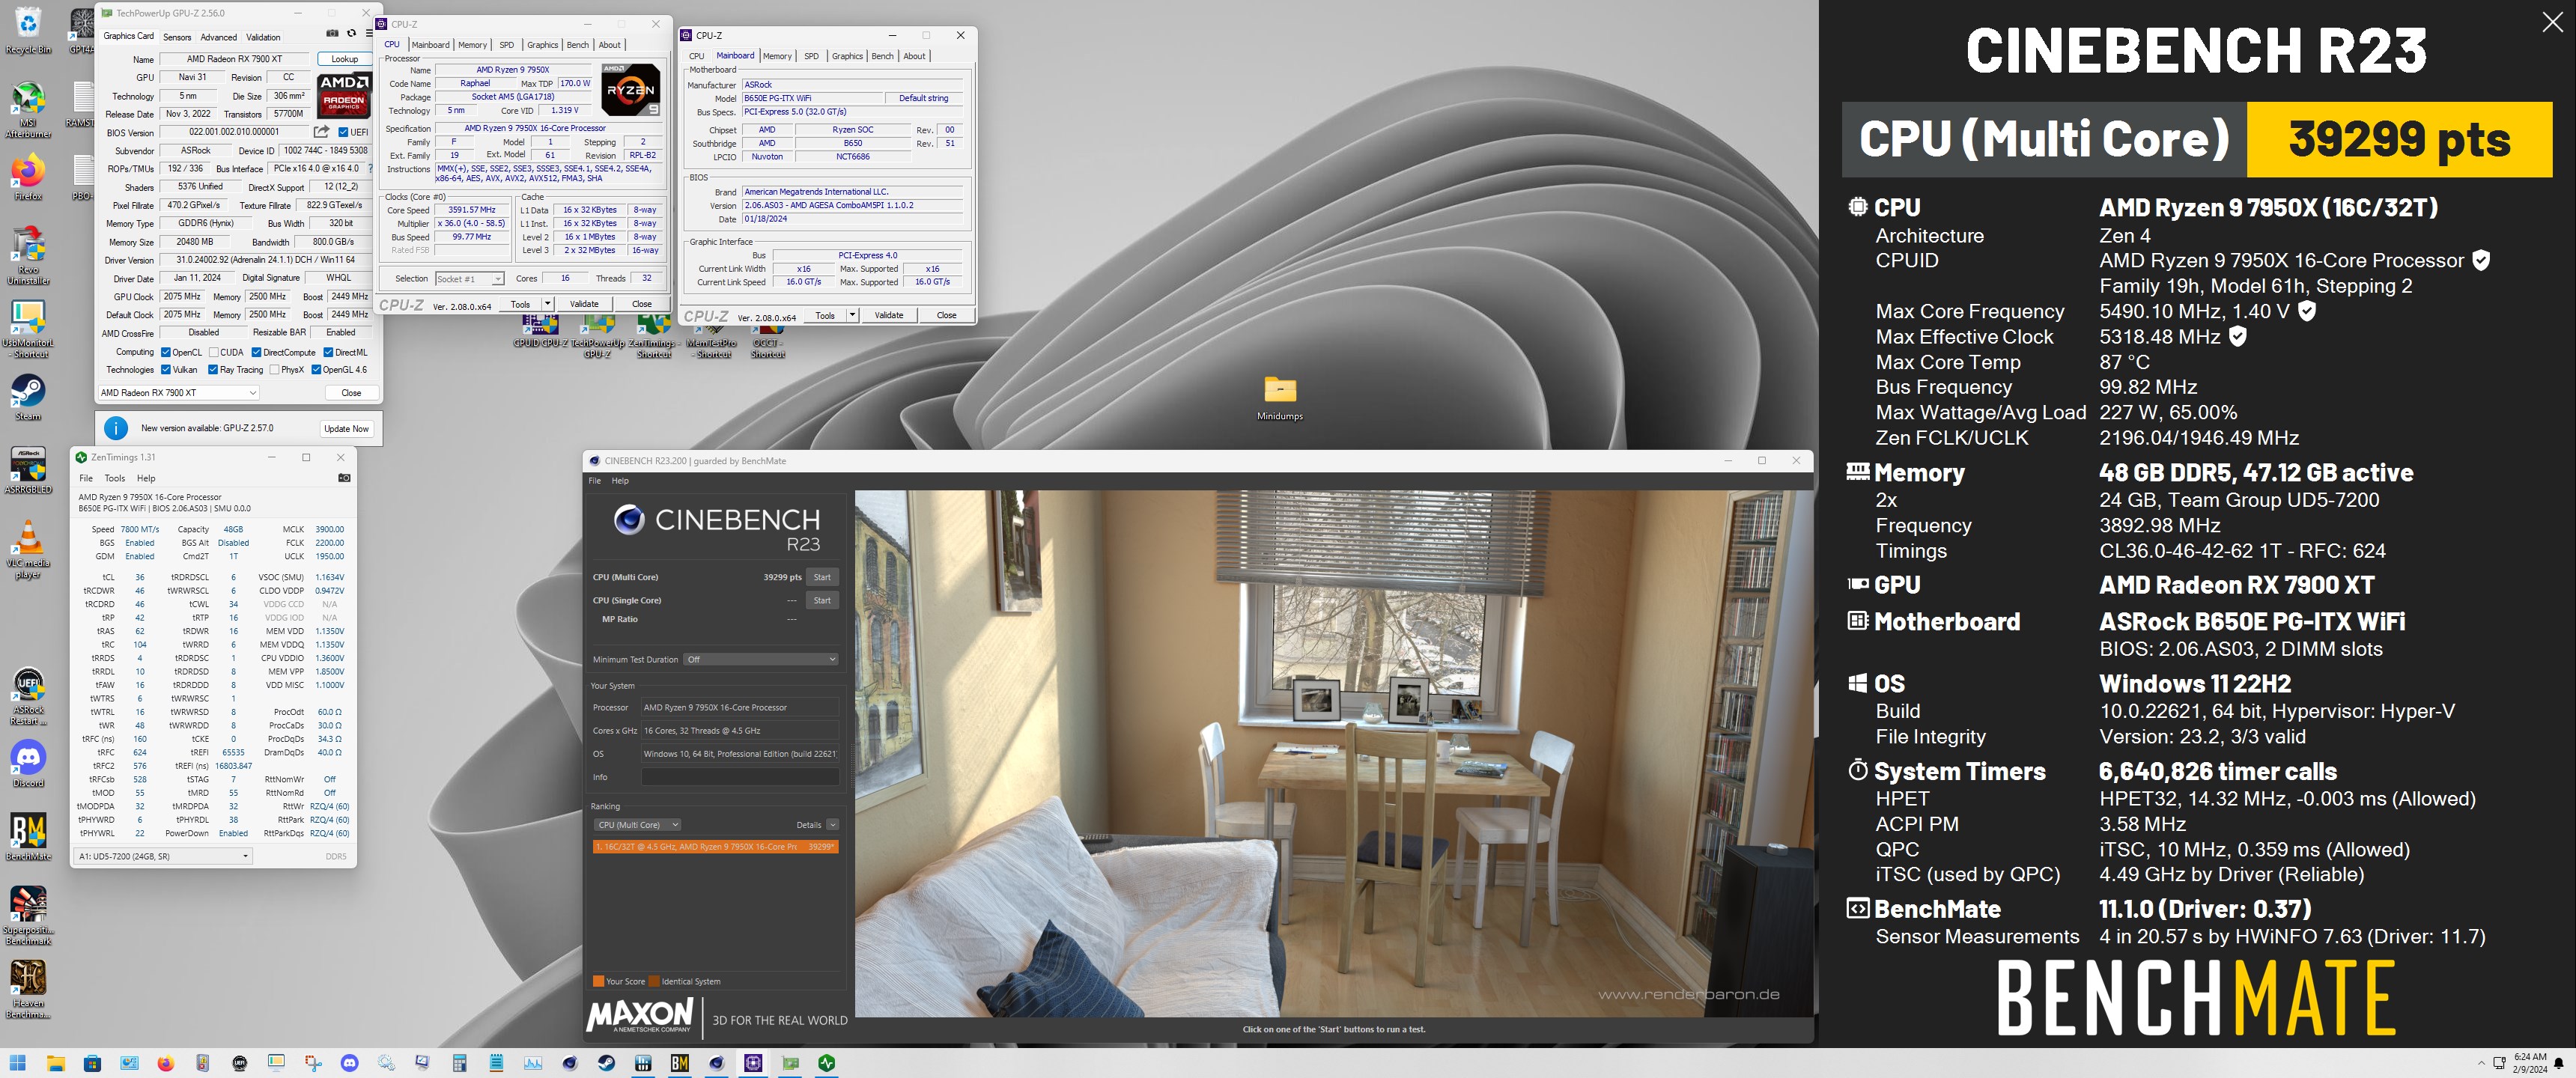Screen dimensions: 2576x1078
Task: Toggle the Ray Tracing checkbox in GPU-Z
Action: coord(213,370)
